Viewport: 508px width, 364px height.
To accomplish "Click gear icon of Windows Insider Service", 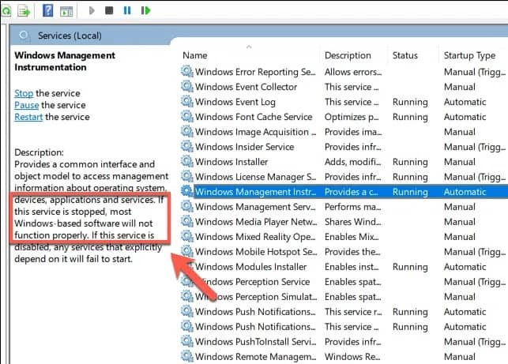I will pos(187,146).
